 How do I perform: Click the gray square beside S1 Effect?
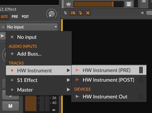12,80
